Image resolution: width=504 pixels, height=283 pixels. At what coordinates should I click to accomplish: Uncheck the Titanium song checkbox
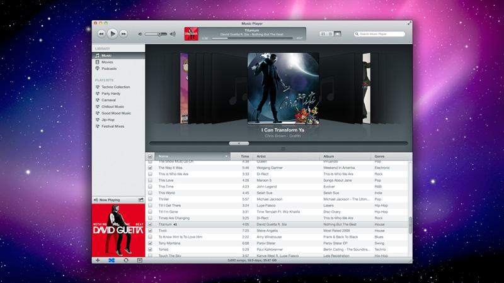[150, 224]
